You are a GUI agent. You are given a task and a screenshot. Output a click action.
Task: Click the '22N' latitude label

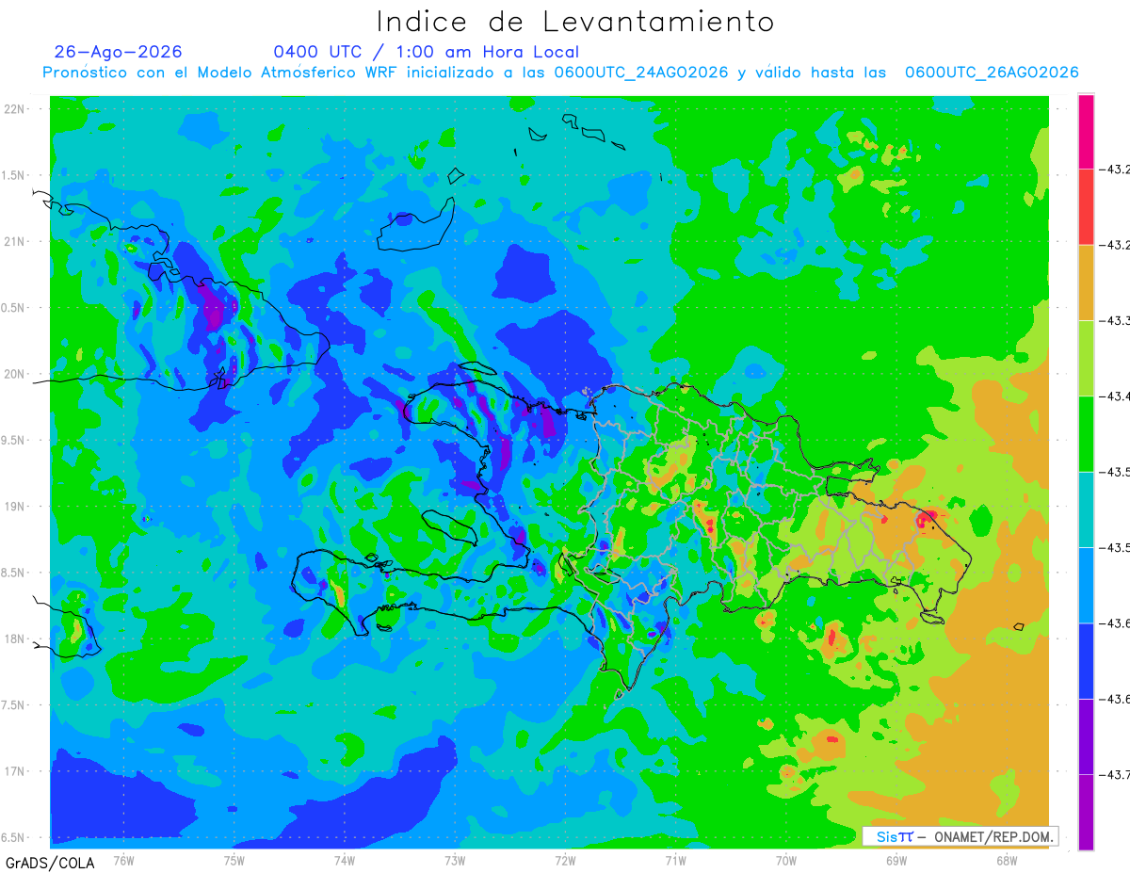[x=16, y=109]
